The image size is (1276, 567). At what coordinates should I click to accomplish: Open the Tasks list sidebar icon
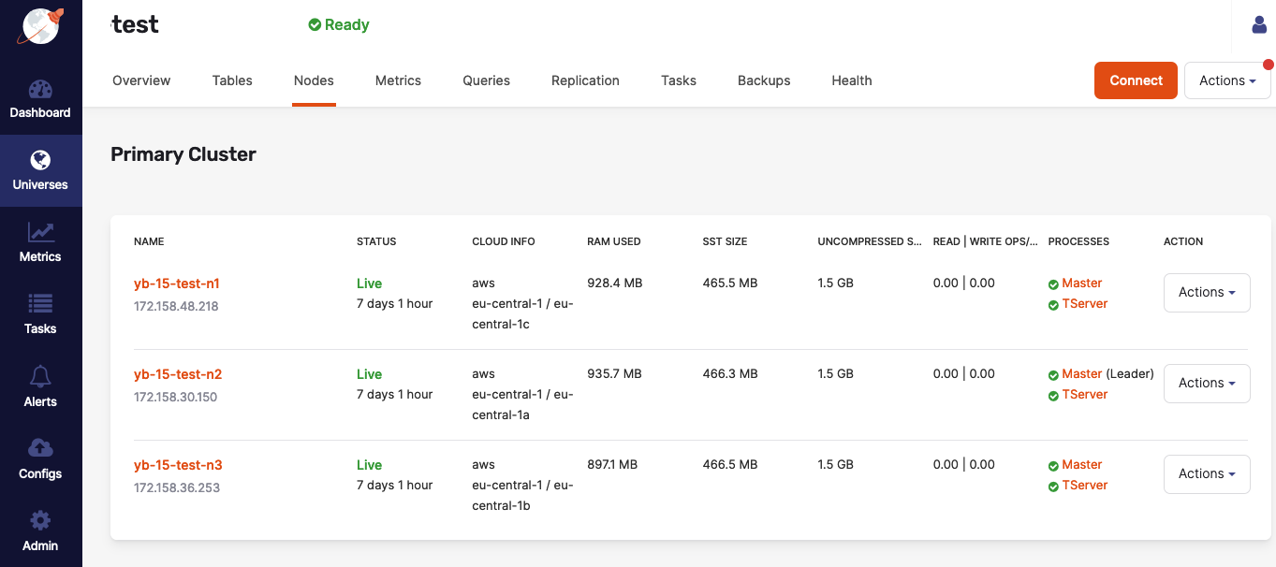[40, 314]
